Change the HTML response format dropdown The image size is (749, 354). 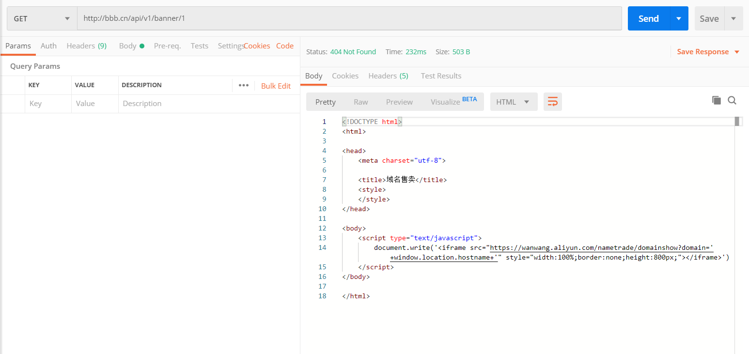(514, 102)
